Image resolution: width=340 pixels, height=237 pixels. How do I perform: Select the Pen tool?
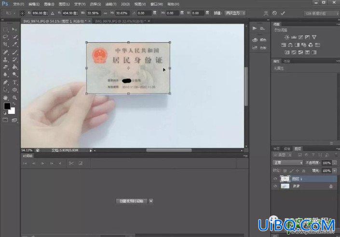tap(5, 82)
